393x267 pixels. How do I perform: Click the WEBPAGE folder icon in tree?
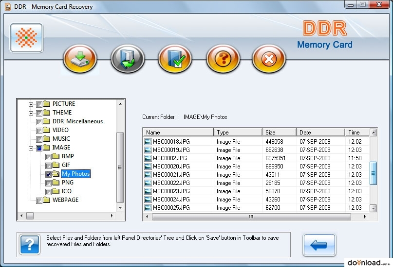[47, 200]
